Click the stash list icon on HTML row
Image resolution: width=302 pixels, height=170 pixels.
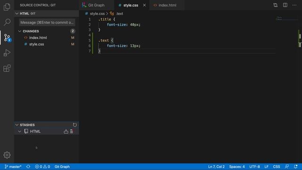(x=71, y=131)
